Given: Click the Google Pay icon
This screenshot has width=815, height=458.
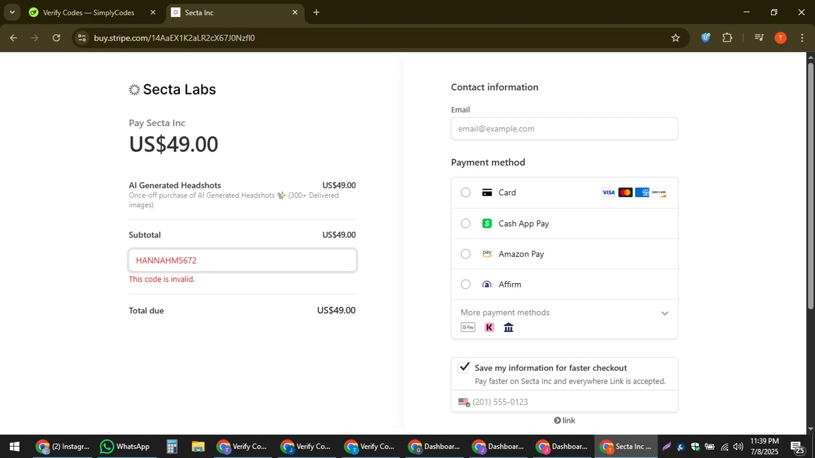Looking at the screenshot, I should [x=468, y=327].
